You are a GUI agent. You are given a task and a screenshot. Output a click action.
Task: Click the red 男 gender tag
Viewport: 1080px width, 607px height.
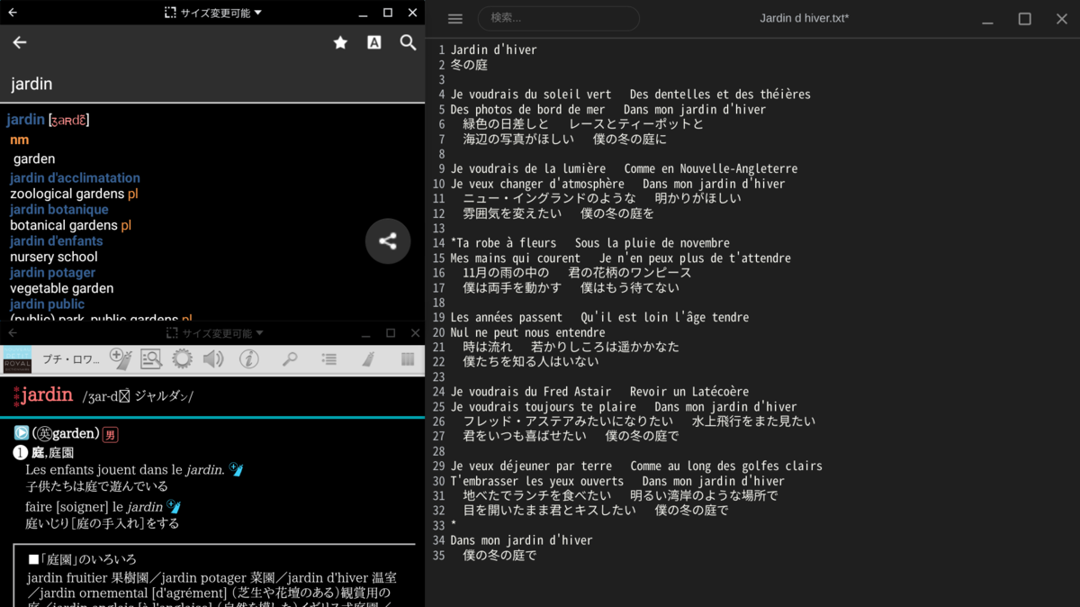pyautogui.click(x=110, y=434)
